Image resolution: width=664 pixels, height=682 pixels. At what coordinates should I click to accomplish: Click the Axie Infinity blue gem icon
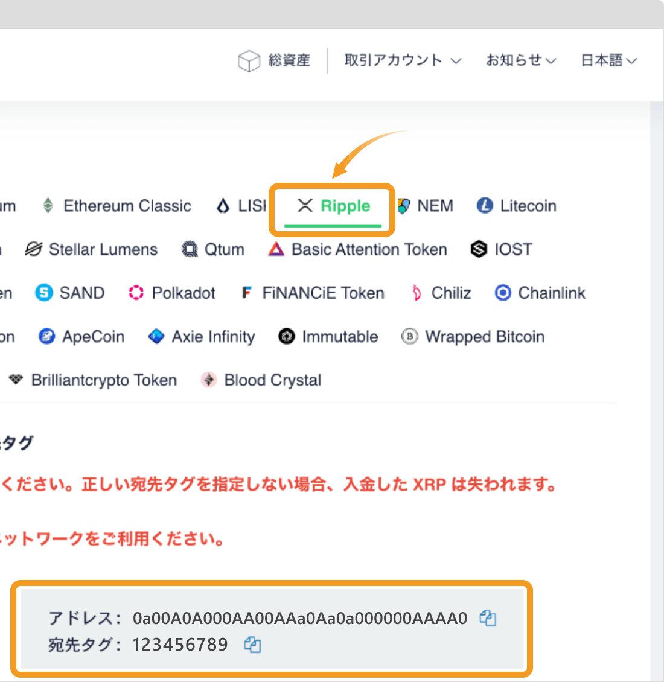click(156, 336)
